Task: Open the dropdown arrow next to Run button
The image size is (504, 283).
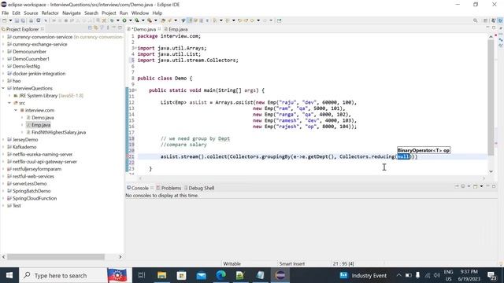Action: (130, 20)
